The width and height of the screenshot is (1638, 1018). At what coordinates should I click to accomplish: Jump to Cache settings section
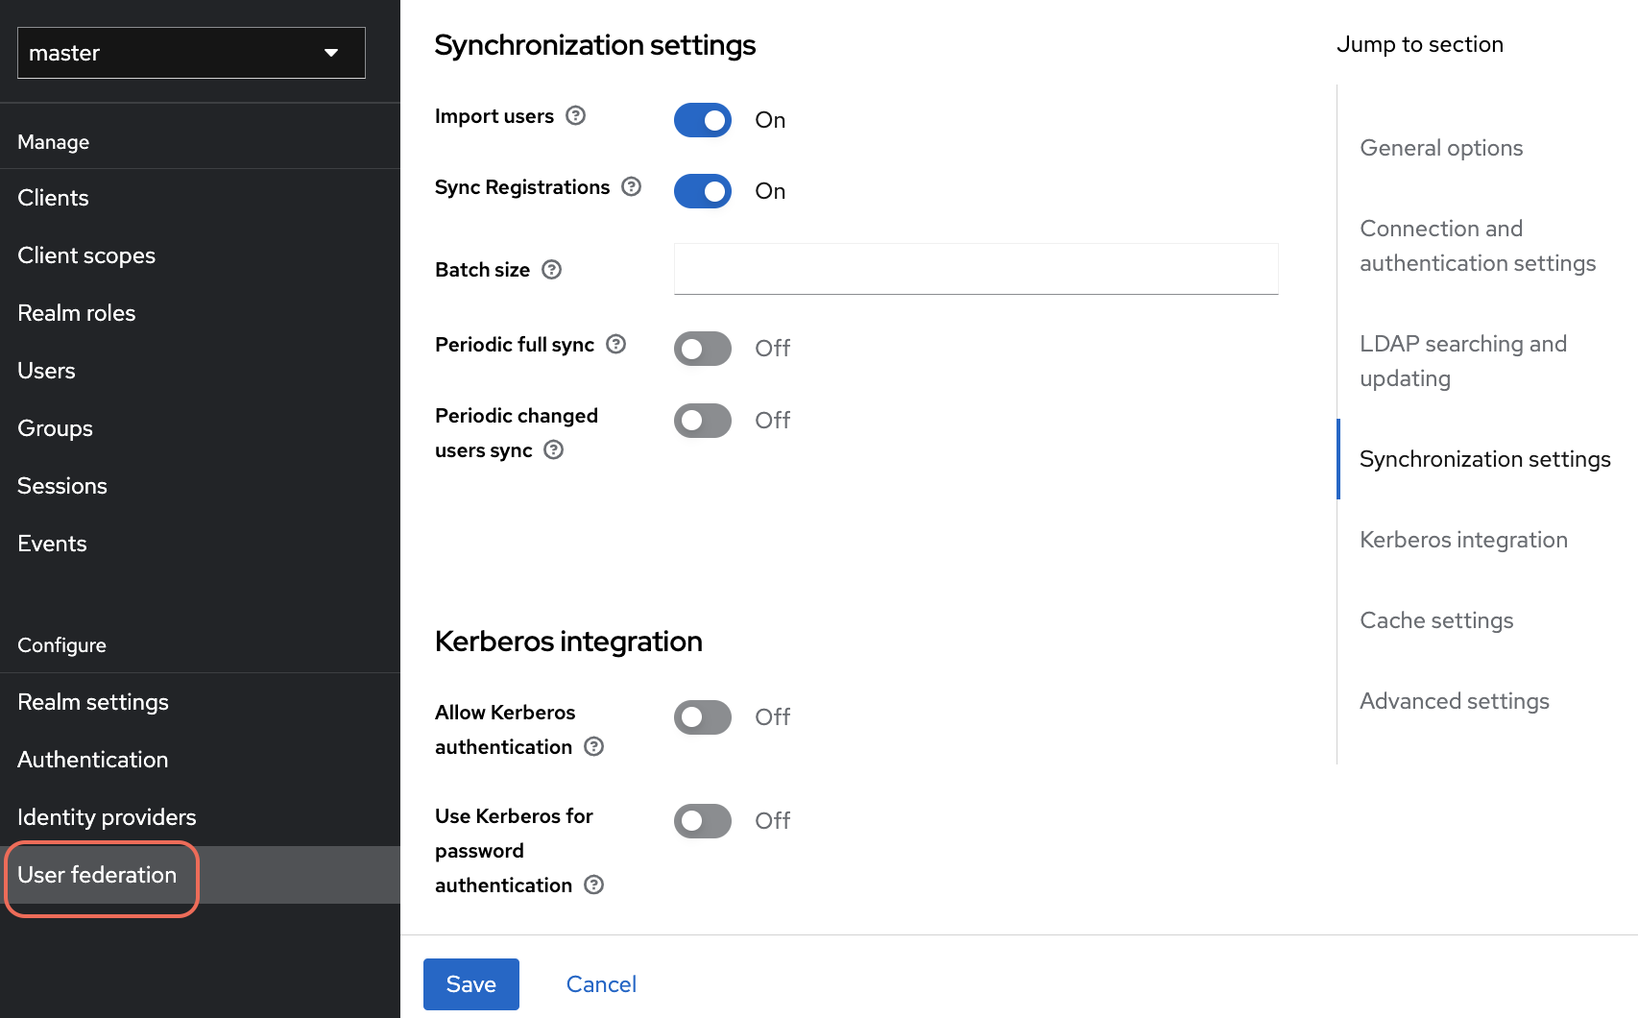coord(1436,620)
